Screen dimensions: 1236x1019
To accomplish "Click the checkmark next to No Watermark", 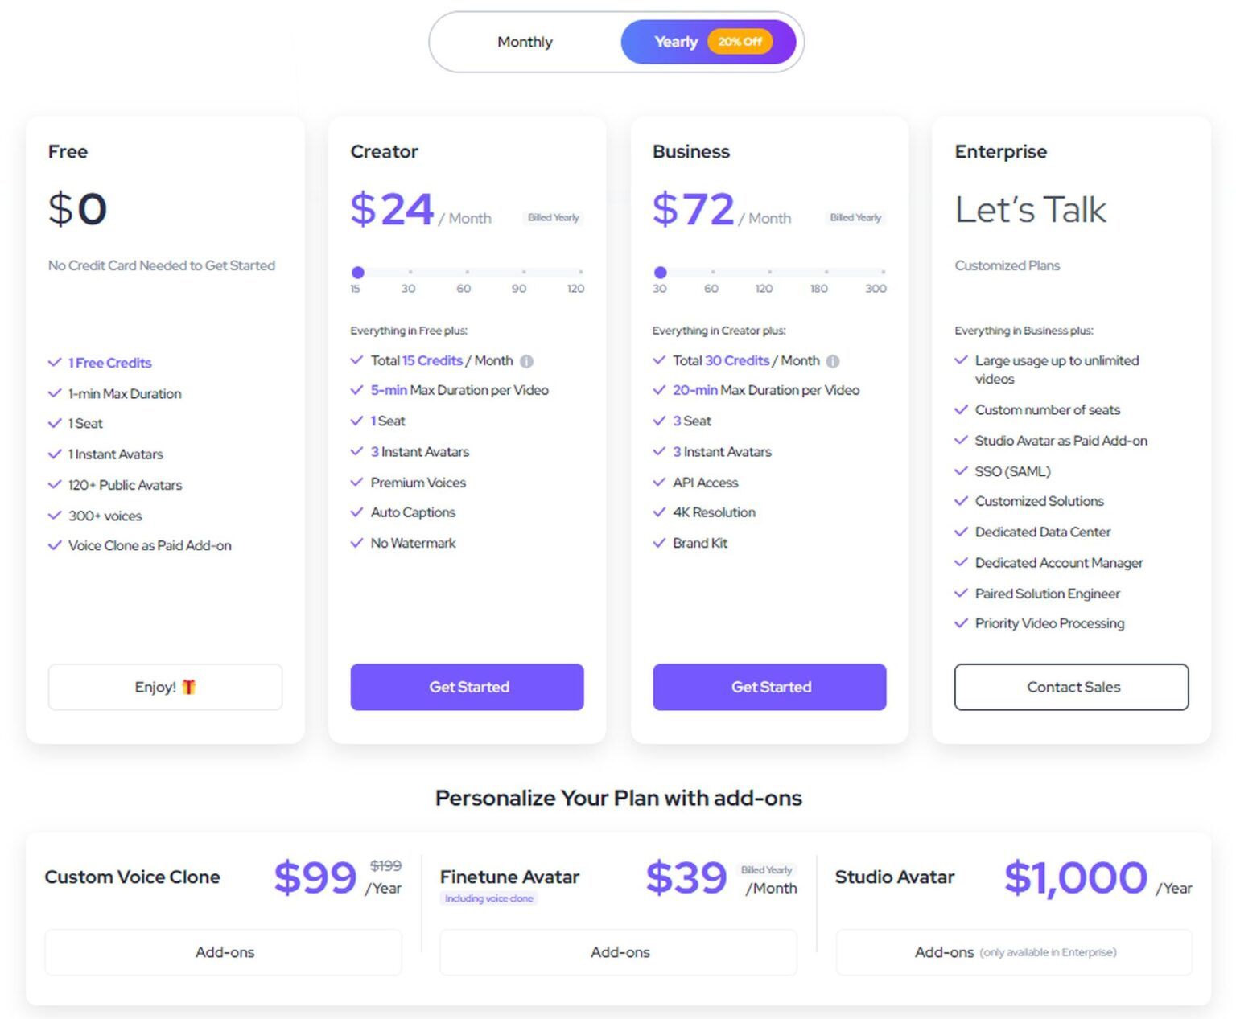I will [x=356, y=543].
